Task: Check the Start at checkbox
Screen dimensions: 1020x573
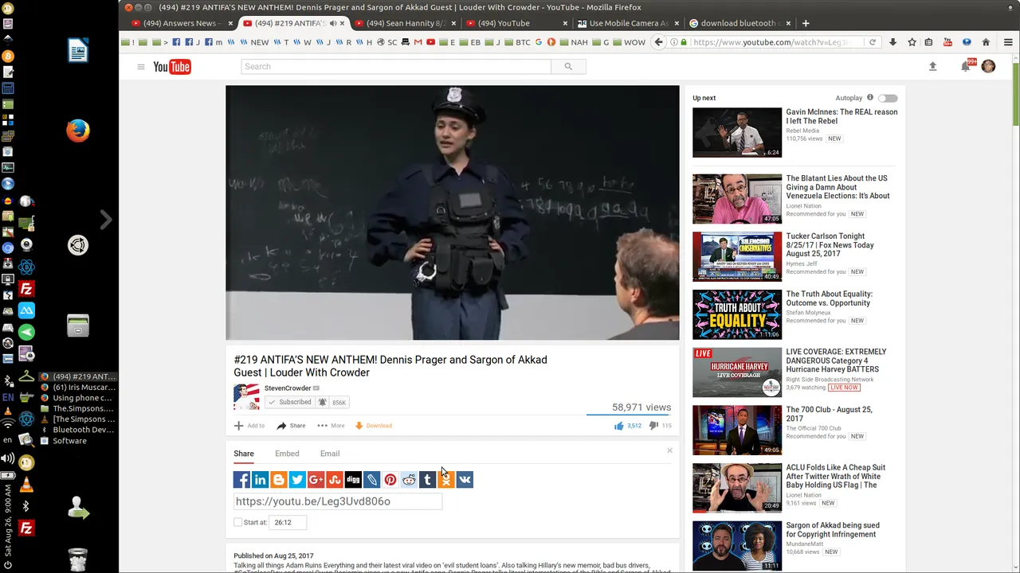Action: (237, 522)
